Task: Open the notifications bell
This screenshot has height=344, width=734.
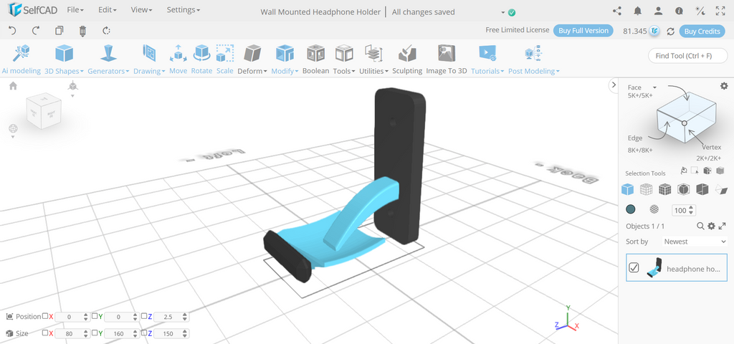Action: (637, 11)
